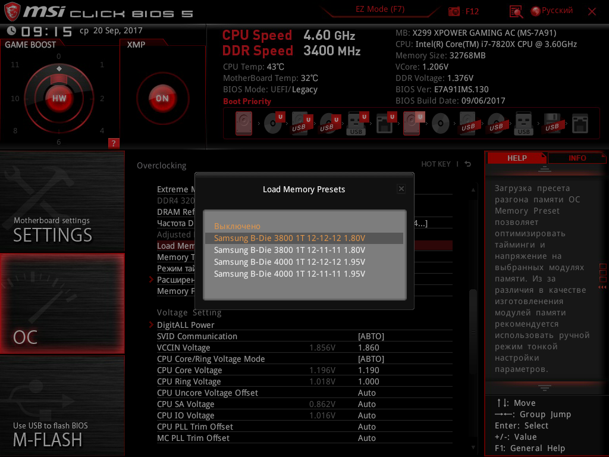Select the first hard disk boot device icon
This screenshot has width=609, height=457.
coord(243,124)
